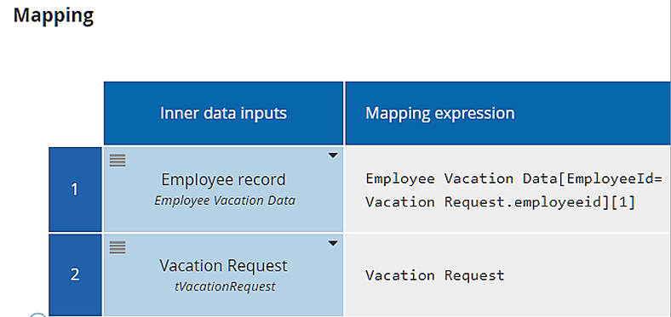The image size is (671, 317).
Task: Click Employee Vacation Data text in row 1 expression
Action: pos(460,178)
